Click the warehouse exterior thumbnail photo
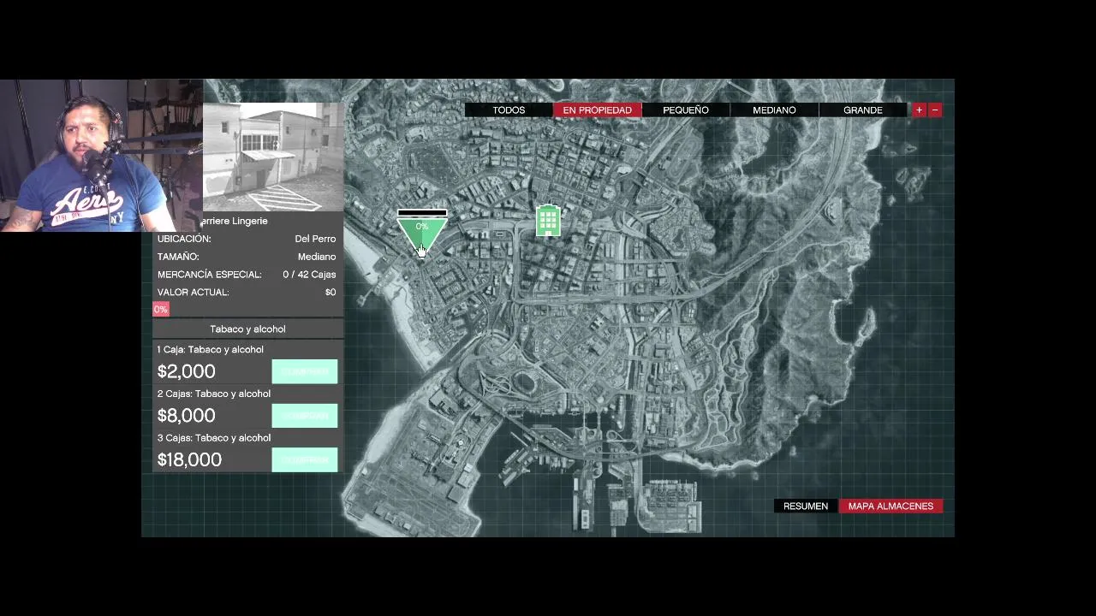Image resolution: width=1096 pixels, height=616 pixels. click(x=272, y=157)
